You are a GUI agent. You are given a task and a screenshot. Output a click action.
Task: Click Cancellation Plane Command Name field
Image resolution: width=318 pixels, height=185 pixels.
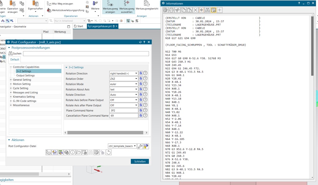[123, 116]
